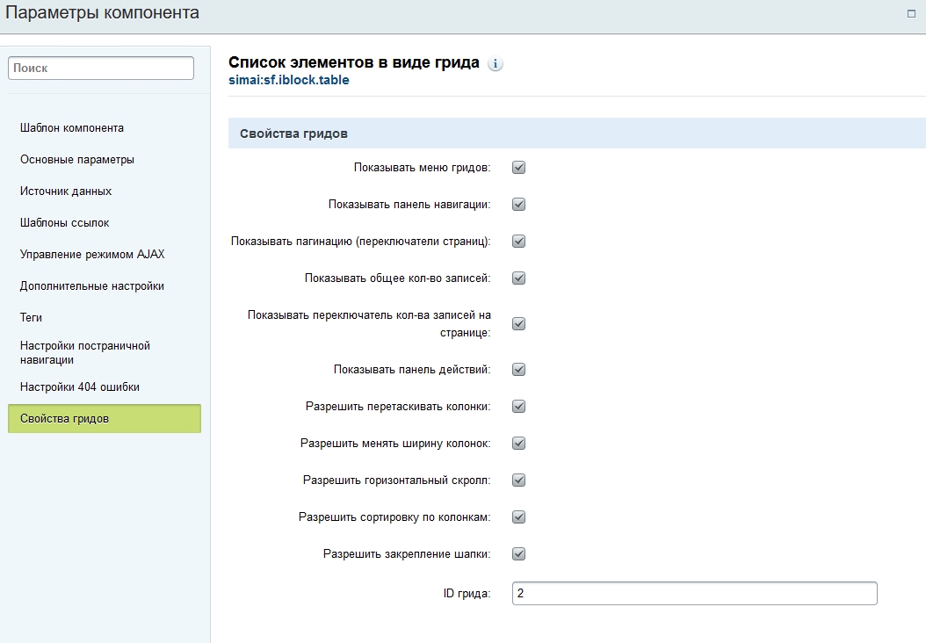926x643 pixels.
Task: Disable "Разрешить горизонтальный скролл" checkbox
Action: (x=518, y=480)
